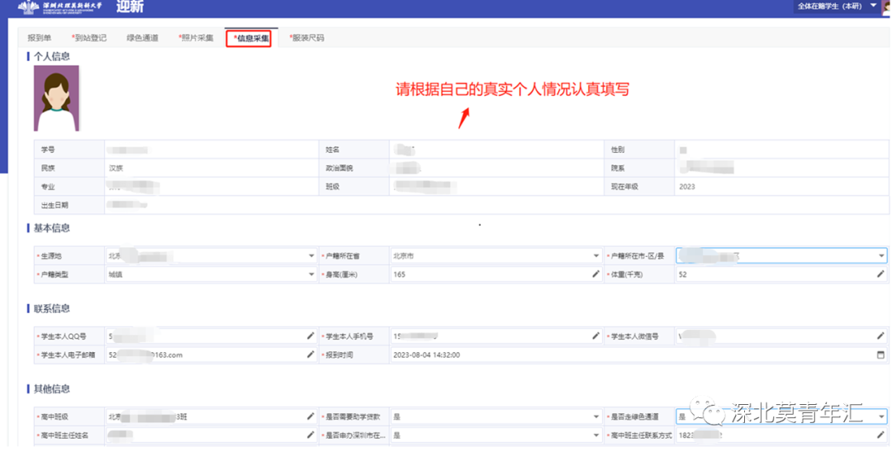The image size is (892, 452).
Task: Click the edit pencil for 学生本人微信号
Action: (880, 336)
